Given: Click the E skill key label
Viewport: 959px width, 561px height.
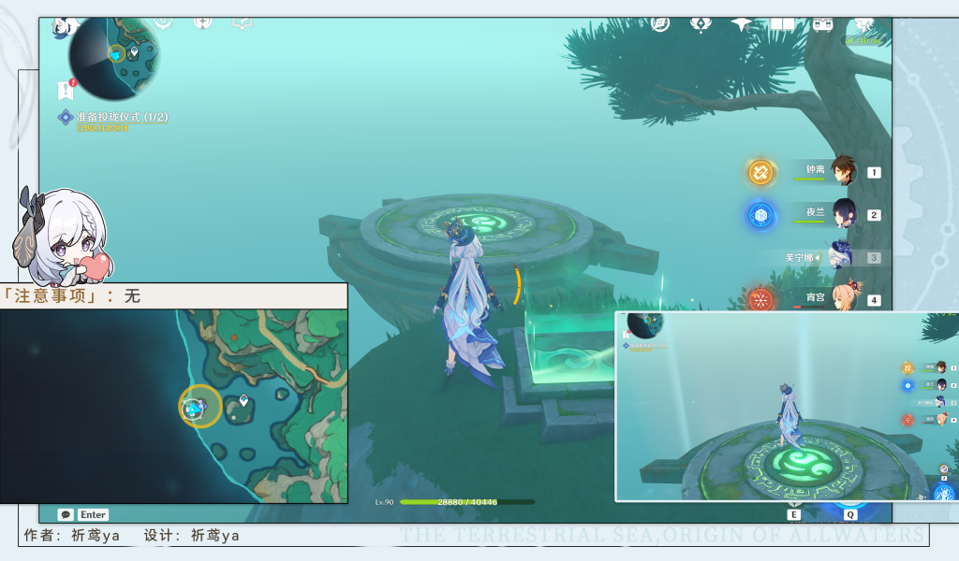Looking at the screenshot, I should (794, 514).
